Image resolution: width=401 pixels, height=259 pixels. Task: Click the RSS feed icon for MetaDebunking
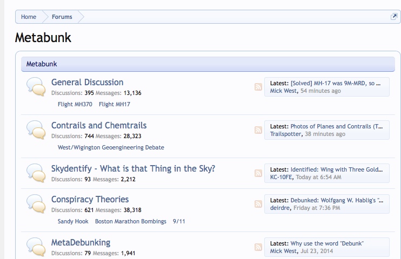[258, 247]
